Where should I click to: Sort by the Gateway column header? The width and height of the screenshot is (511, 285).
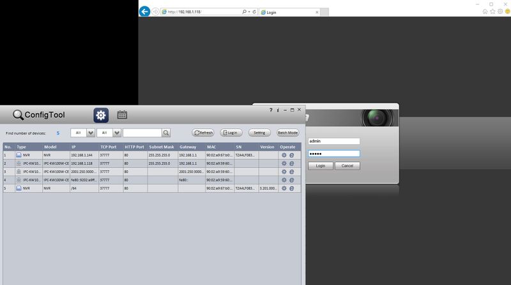(x=191, y=147)
